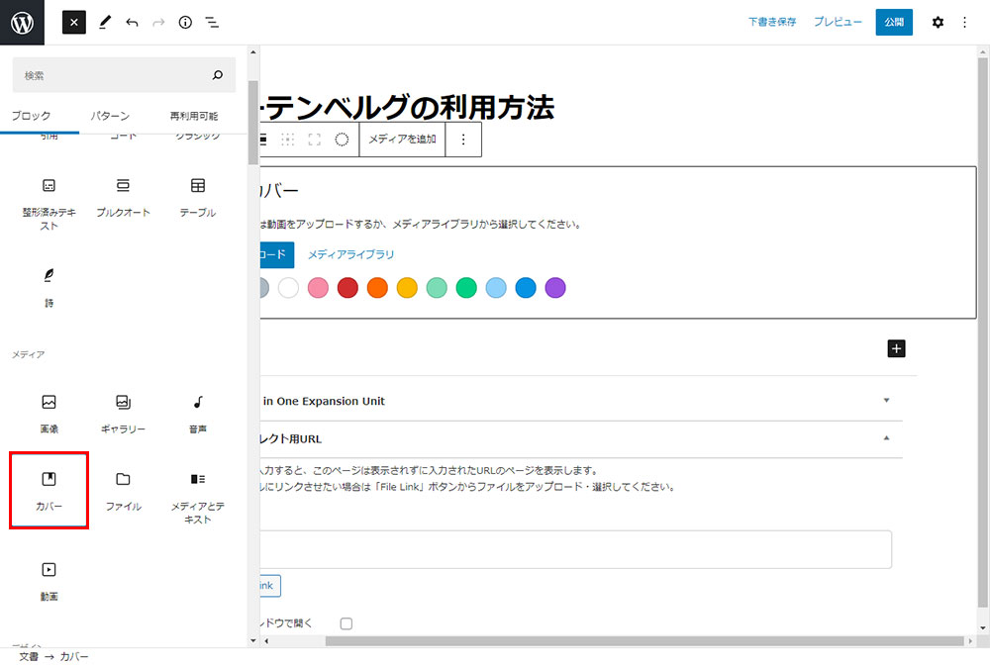Open the list view outline icon
Image resolution: width=990 pixels, height=666 pixels.
212,22
